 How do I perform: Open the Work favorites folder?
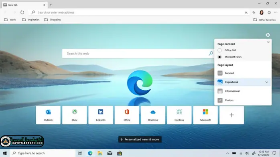click(x=10, y=20)
